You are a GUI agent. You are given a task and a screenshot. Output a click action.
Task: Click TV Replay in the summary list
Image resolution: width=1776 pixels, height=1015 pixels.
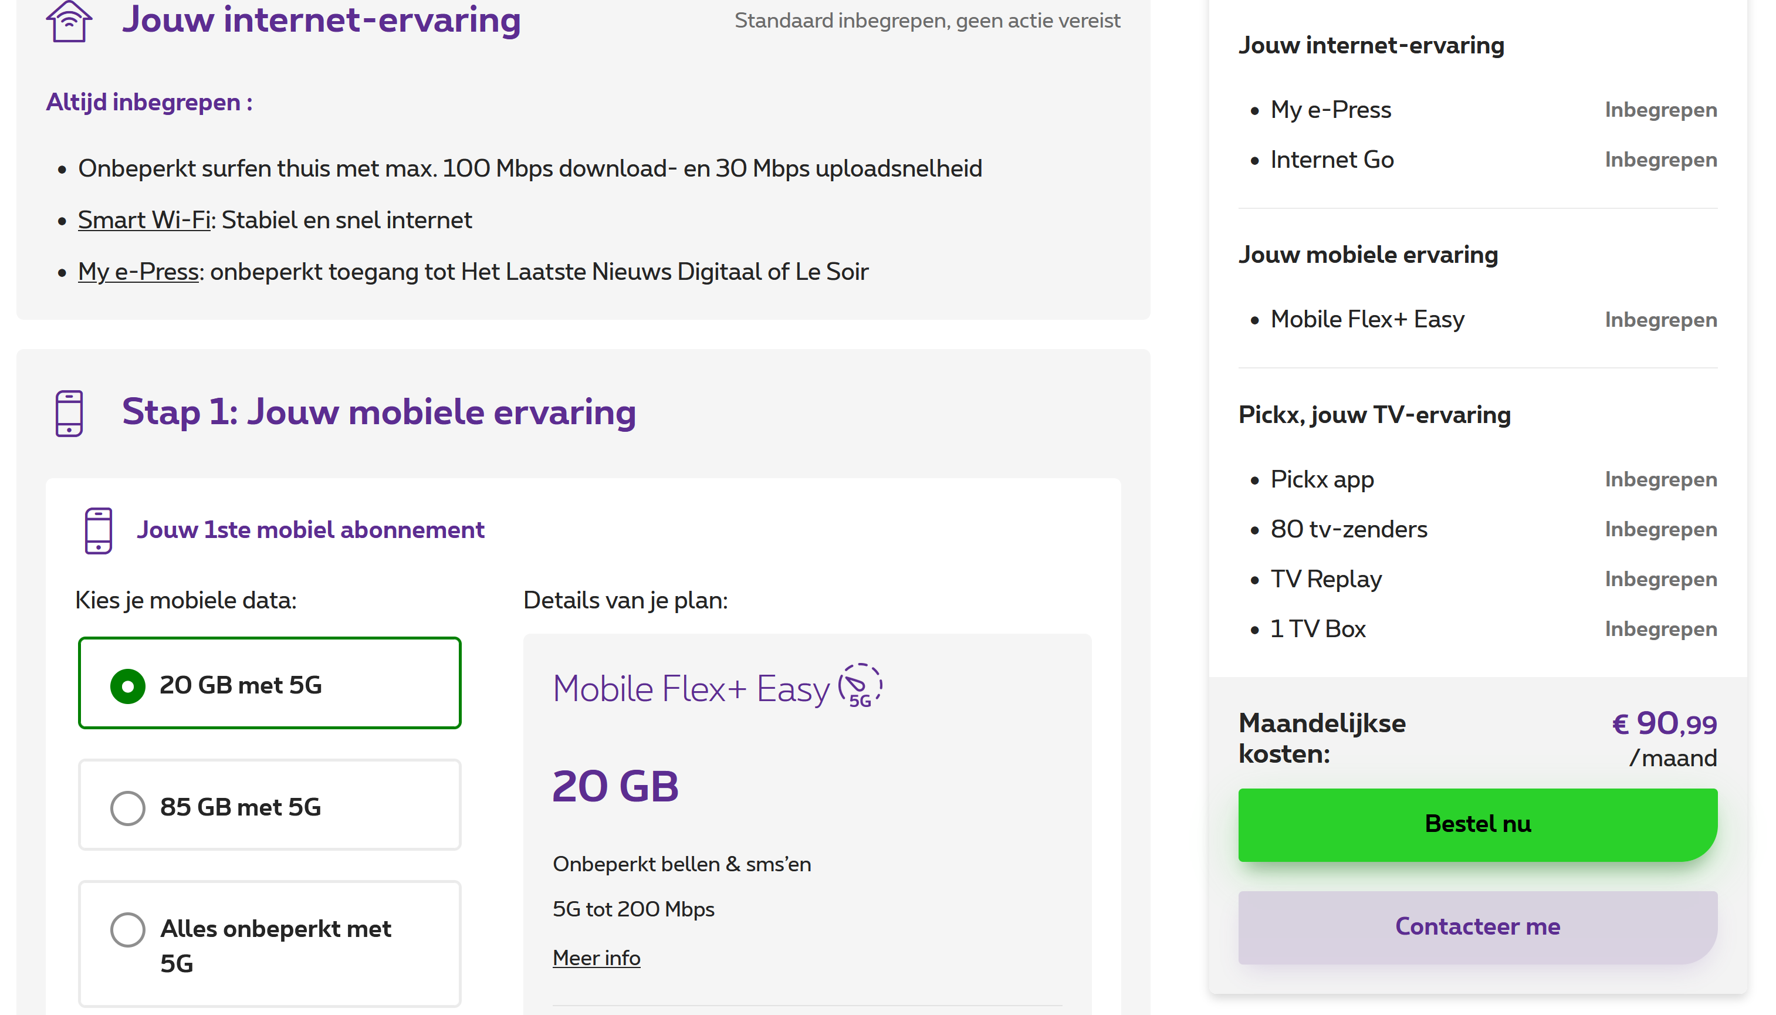tap(1326, 579)
